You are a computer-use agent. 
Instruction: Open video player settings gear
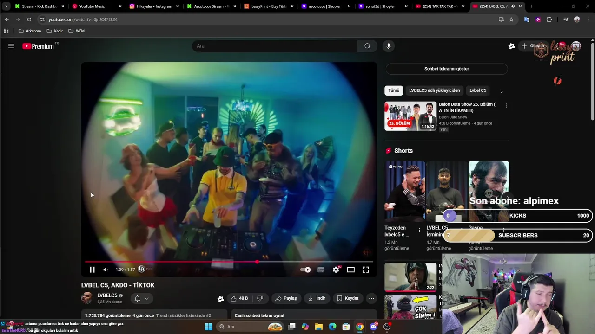336,270
